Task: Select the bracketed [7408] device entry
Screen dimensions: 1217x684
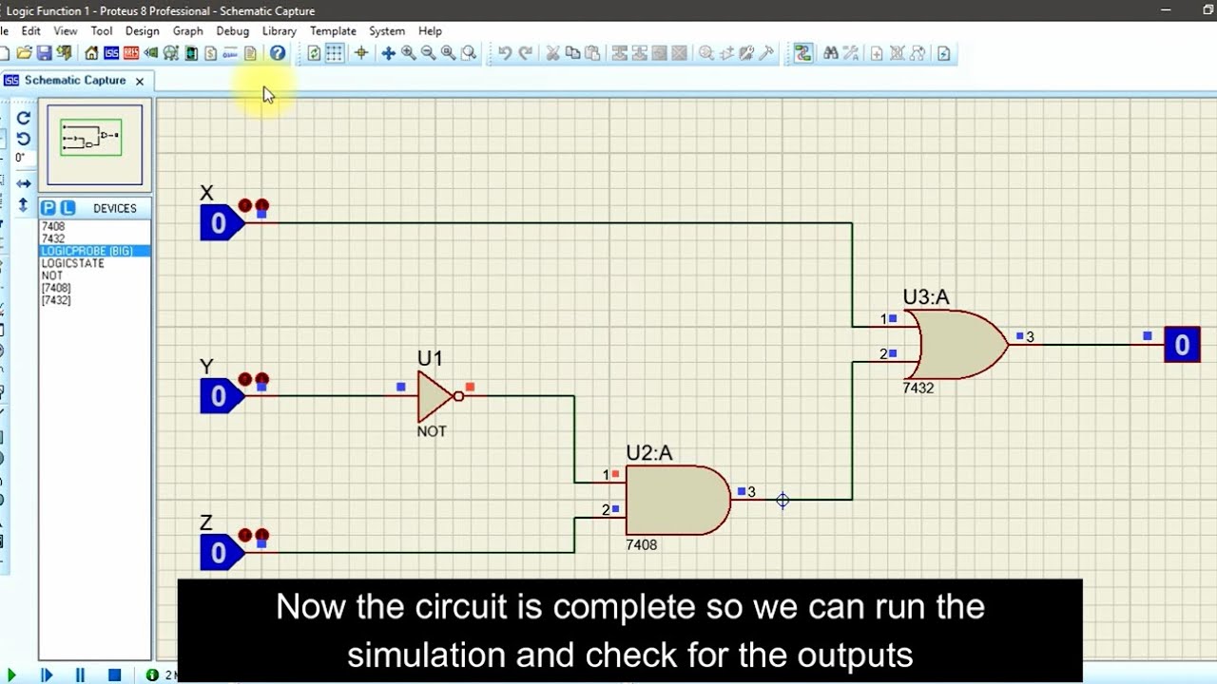Action: pos(56,288)
